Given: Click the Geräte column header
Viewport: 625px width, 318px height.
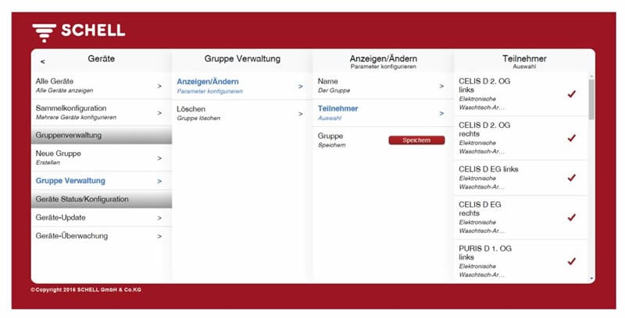Looking at the screenshot, I should pyautogui.click(x=102, y=58).
